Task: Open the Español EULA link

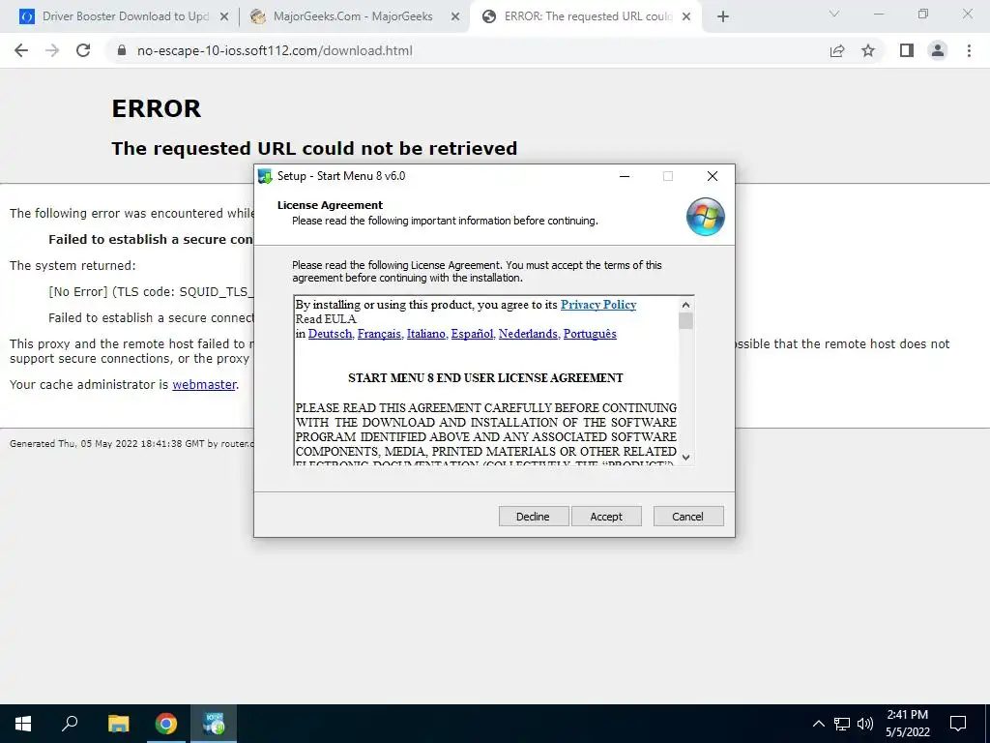Action: (472, 334)
